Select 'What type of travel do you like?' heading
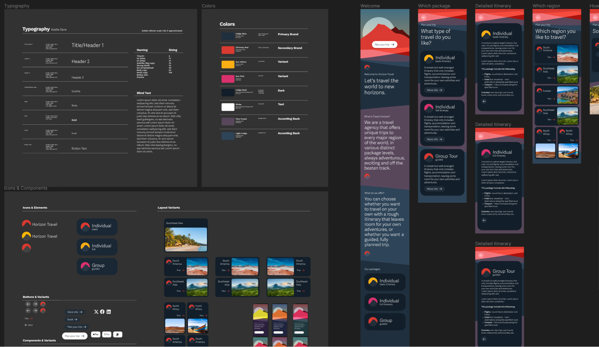The width and height of the screenshot is (599, 347). 436,37
